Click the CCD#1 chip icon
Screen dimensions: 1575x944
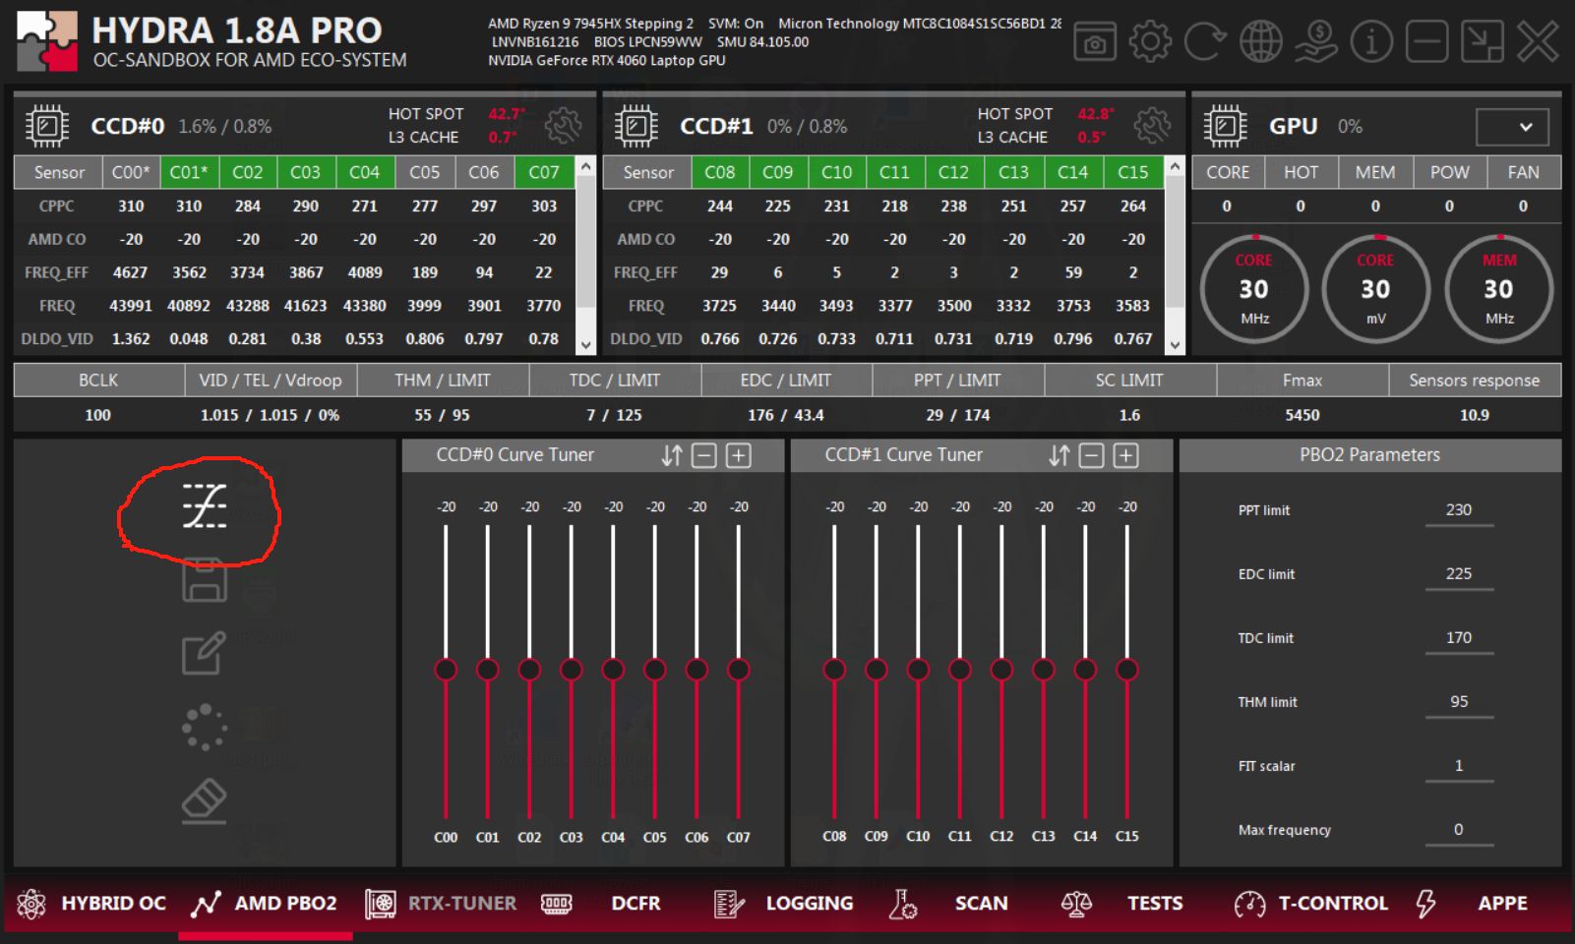pos(636,126)
